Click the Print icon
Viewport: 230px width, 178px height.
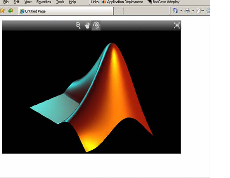187,11
